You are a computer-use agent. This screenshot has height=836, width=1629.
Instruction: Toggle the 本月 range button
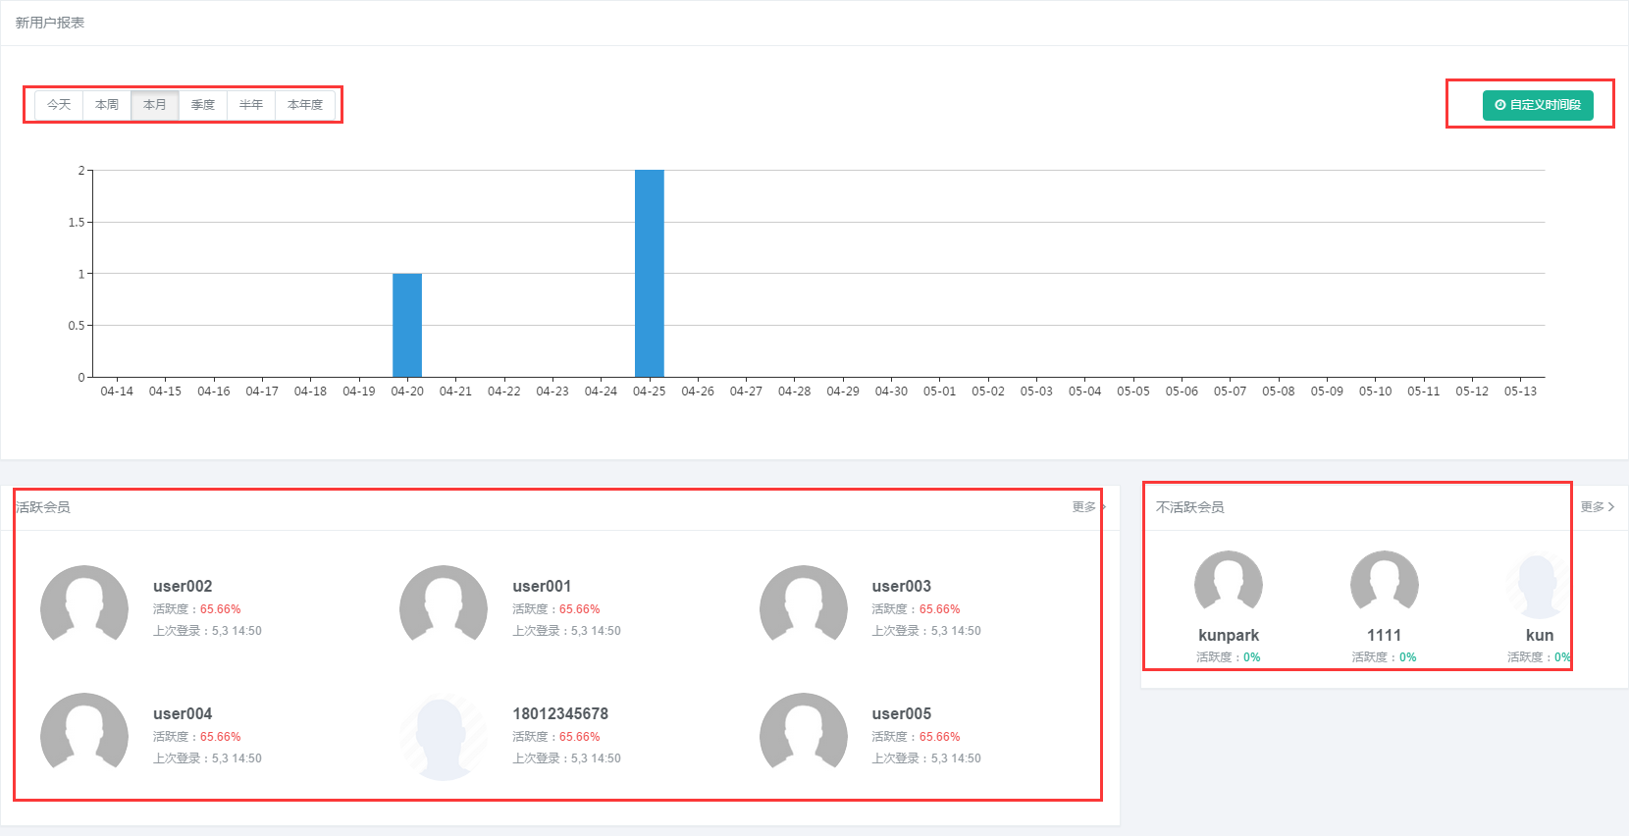tap(155, 105)
